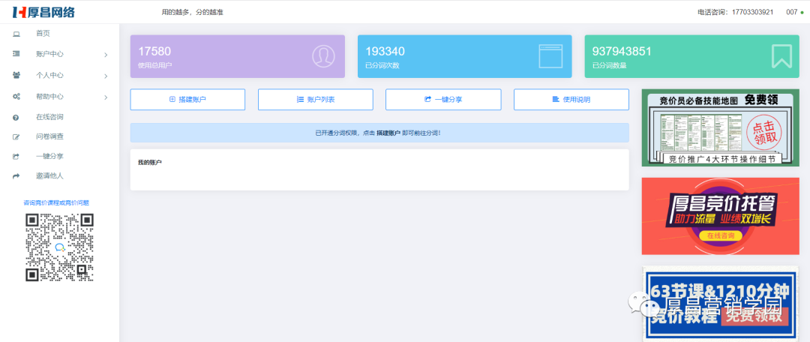
Task: Click the phone number 17703303921
Action: [x=752, y=12]
